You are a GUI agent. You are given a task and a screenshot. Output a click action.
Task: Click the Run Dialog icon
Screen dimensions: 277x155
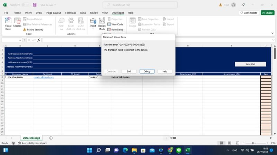115,30
